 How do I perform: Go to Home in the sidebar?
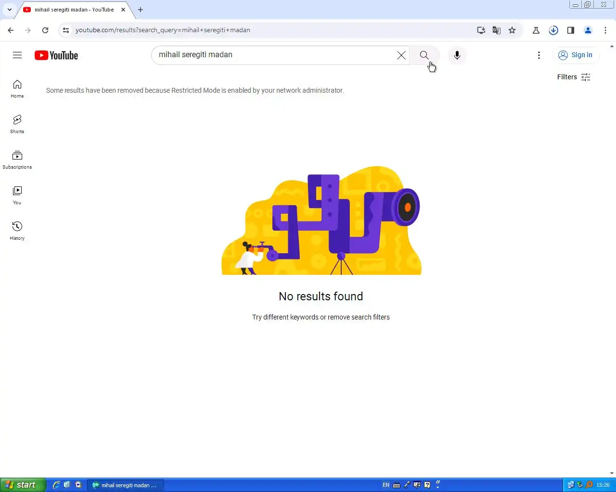17,89
